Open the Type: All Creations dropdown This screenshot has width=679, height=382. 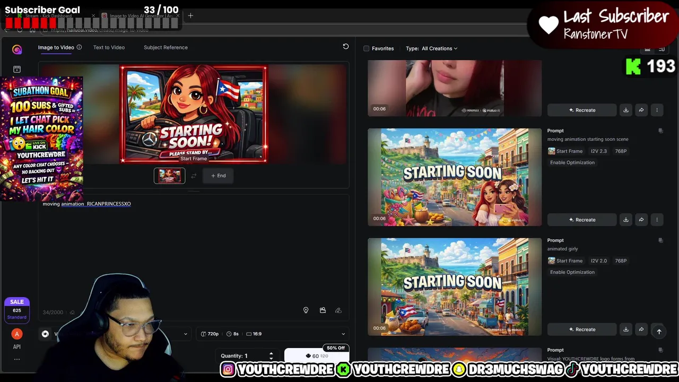tap(432, 48)
